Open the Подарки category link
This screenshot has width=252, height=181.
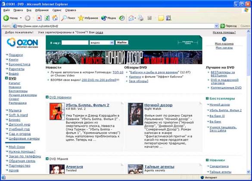[16, 55]
